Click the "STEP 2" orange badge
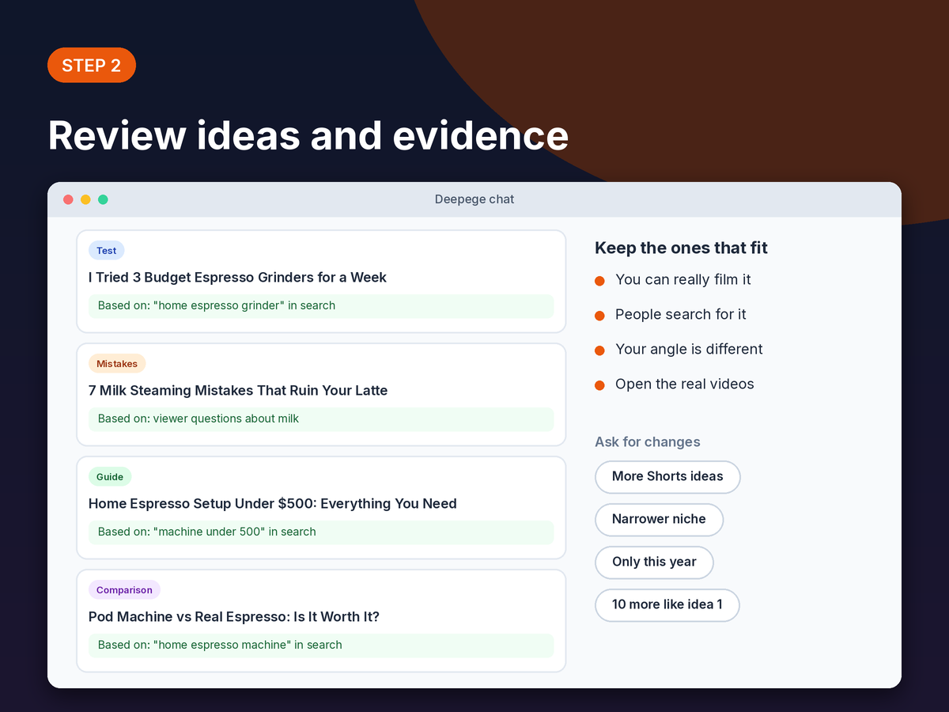The image size is (949, 712). 92,66
